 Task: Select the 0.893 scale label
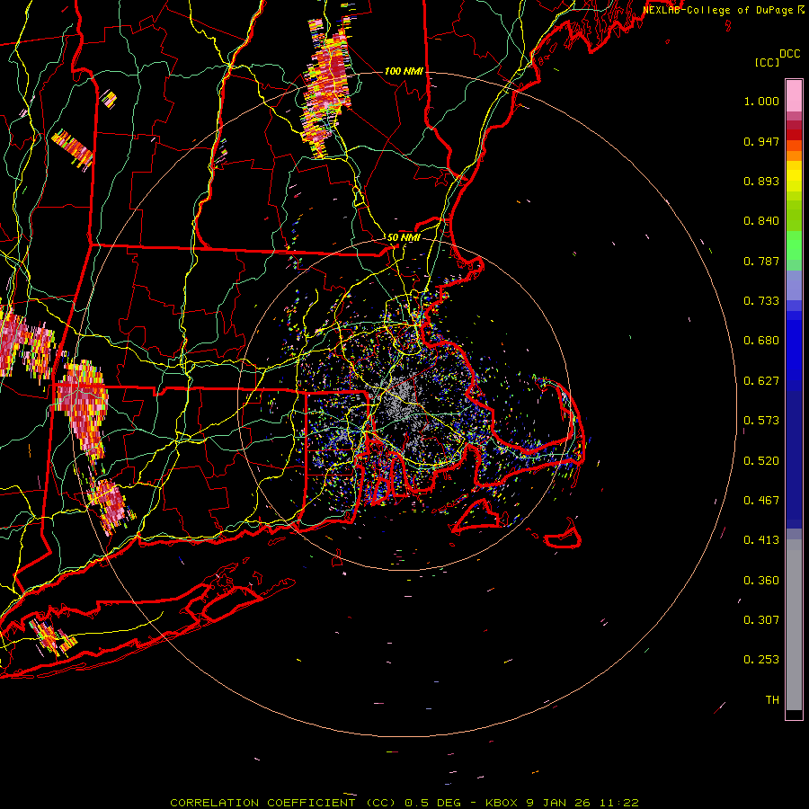click(x=761, y=181)
